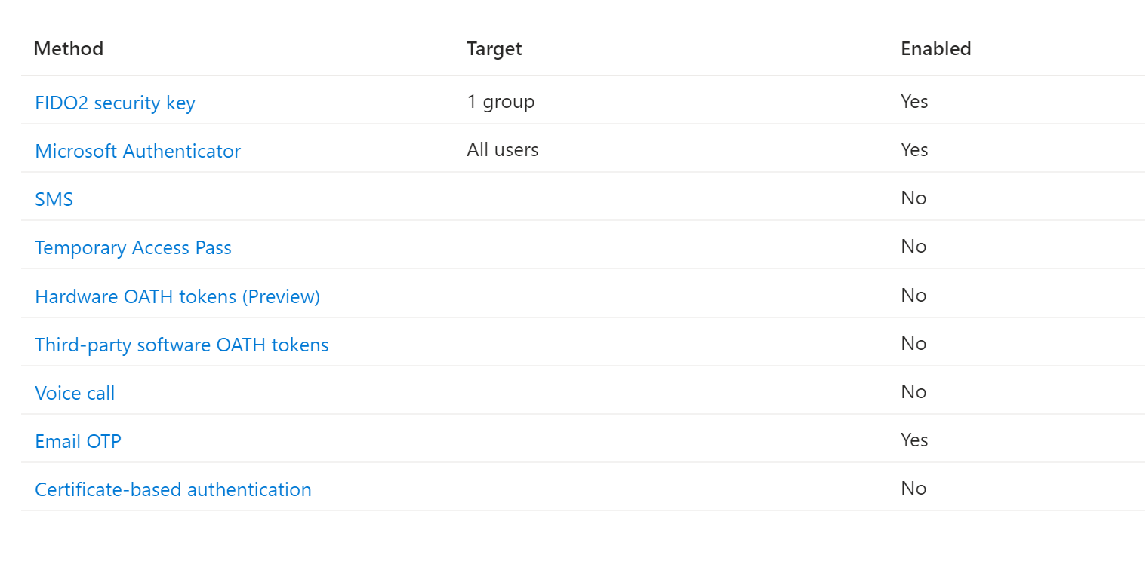The width and height of the screenshot is (1146, 561).
Task: Open Hardware OATH tokens (Preview)
Action: pyautogui.click(x=177, y=296)
